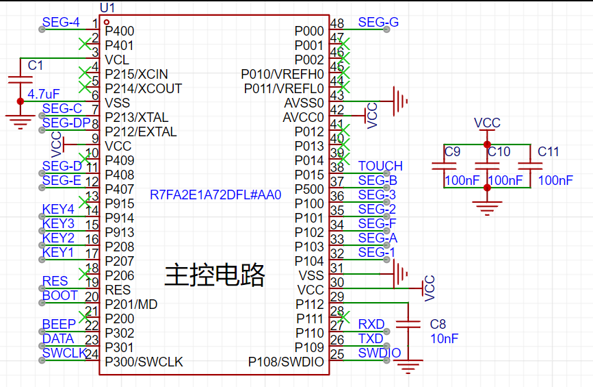Click the SEG-2 net label
Screen dimensions: 593x387
click(377, 210)
